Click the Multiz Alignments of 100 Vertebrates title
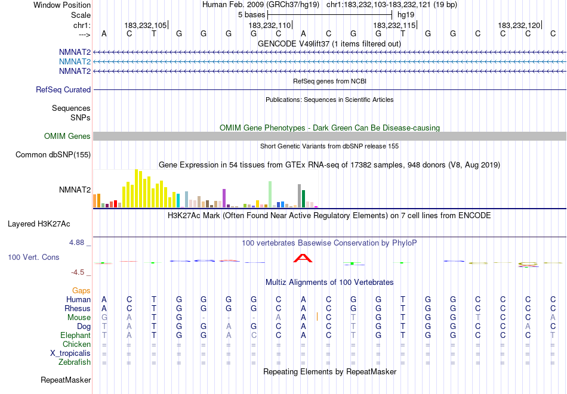Screen dimensions: 567x394 coord(329,283)
